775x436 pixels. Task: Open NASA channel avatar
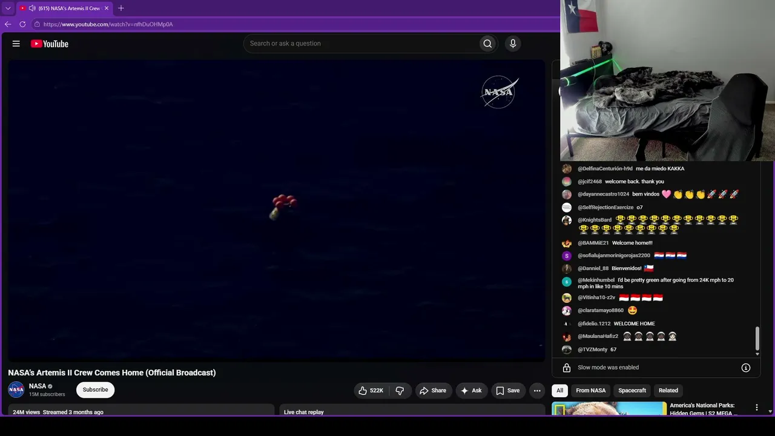(16, 389)
